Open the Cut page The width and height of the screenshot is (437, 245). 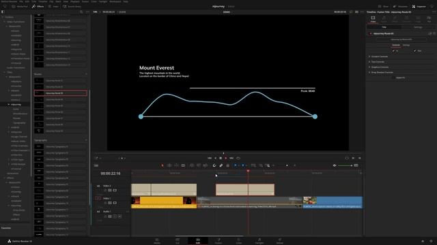click(x=178, y=241)
